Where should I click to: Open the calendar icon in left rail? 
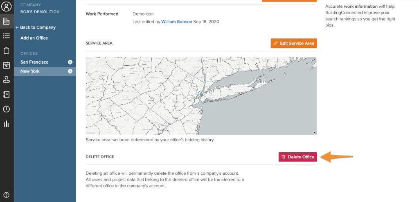coord(7,65)
